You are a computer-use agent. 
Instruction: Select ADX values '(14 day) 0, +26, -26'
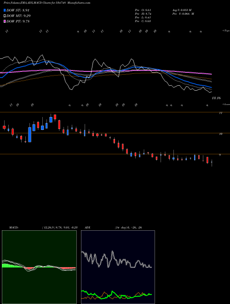click(x=128, y=228)
